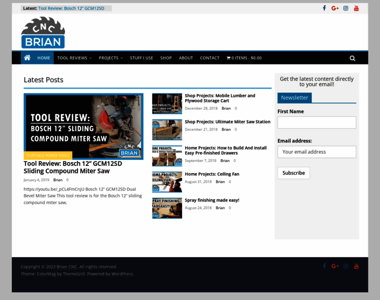The height and width of the screenshot is (300, 380).
Task: Click the Portable Power Tools category tag
Action: [48, 155]
